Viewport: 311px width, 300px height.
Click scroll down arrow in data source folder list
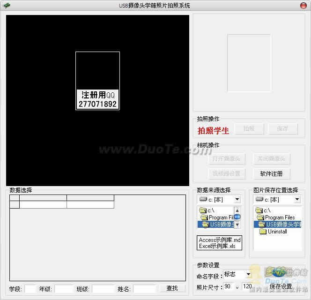[x=237, y=225]
